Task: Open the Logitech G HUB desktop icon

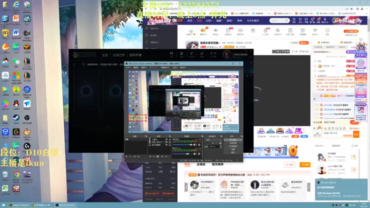Action: tap(27, 146)
